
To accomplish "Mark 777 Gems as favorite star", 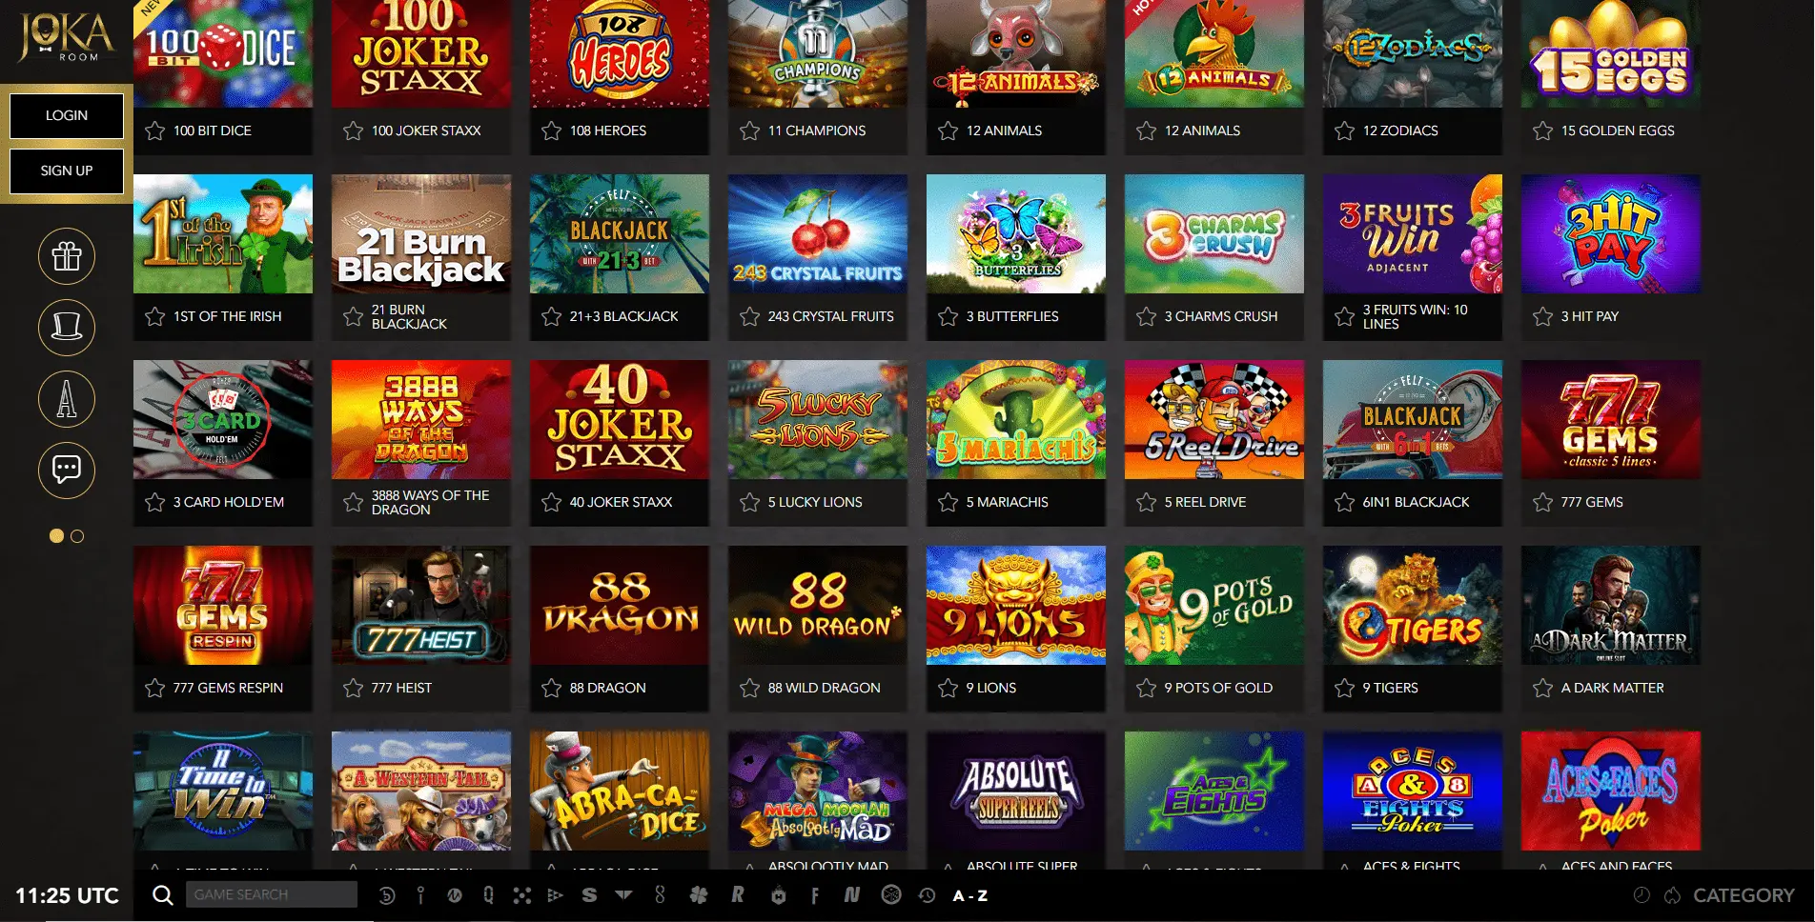I will [x=1542, y=502].
